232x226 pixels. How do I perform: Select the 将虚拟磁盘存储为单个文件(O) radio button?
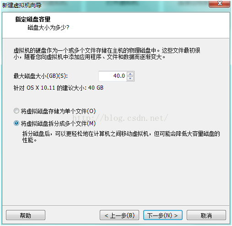click(x=16, y=111)
